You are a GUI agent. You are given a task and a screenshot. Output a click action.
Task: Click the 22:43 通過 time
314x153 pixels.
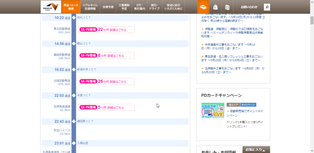(62, 121)
